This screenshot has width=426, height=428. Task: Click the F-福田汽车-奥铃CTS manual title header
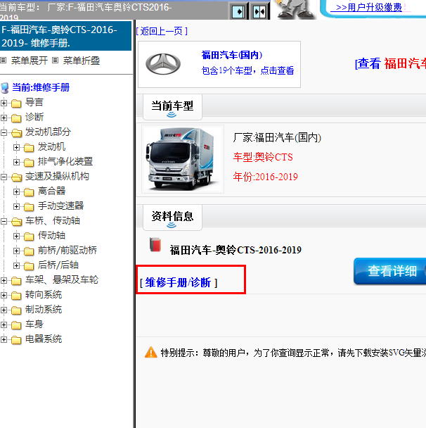click(65, 37)
